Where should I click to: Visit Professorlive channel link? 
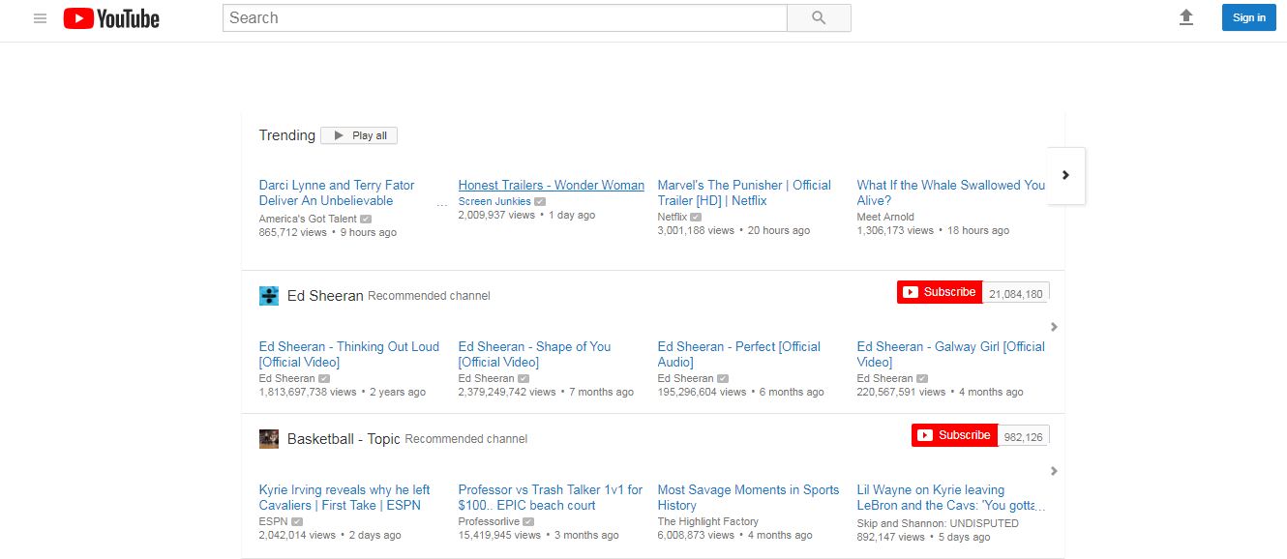(x=489, y=521)
